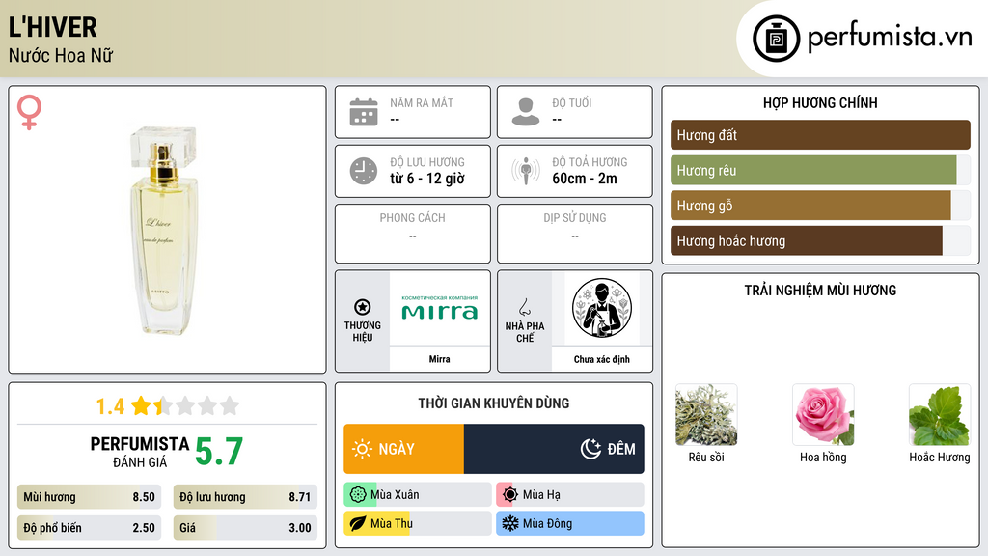The image size is (988, 556).
Task: Click the snowflake icon for Mùa Đông
Action: tap(509, 523)
